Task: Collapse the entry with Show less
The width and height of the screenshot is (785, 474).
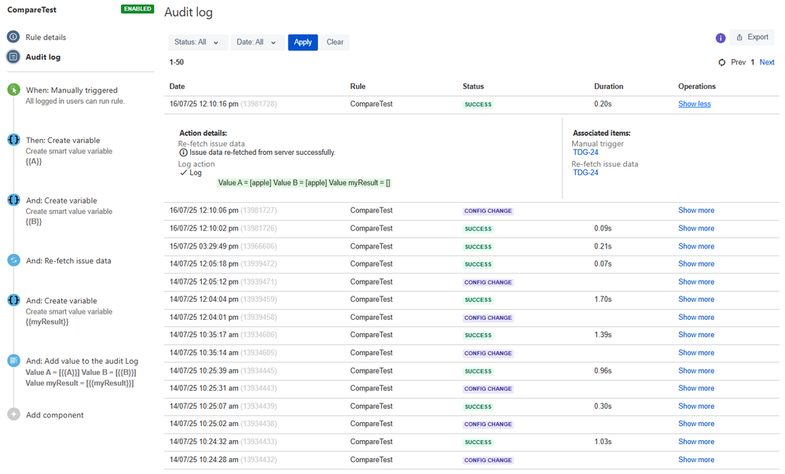Action: (x=695, y=104)
